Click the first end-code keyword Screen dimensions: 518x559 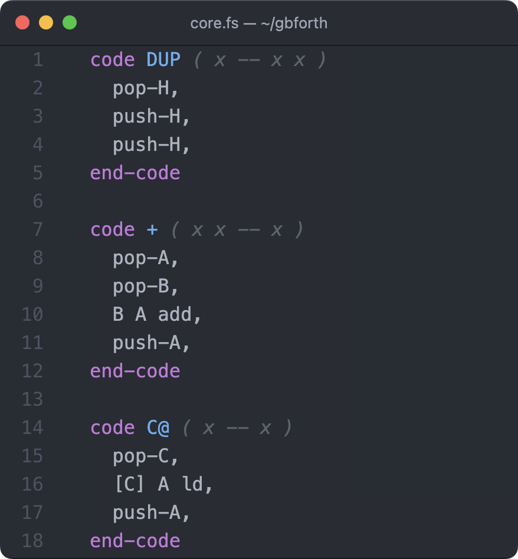pyautogui.click(x=135, y=173)
